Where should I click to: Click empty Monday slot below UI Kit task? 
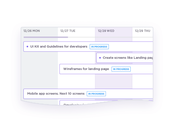tap(39, 70)
